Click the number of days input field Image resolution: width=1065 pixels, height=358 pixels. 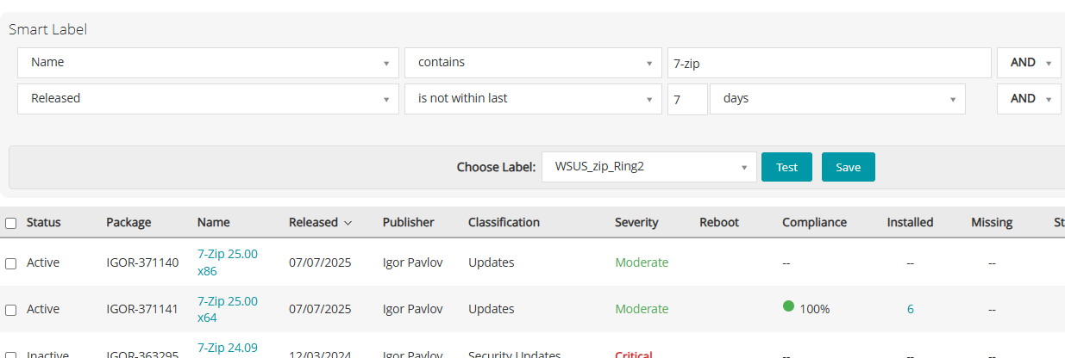687,99
